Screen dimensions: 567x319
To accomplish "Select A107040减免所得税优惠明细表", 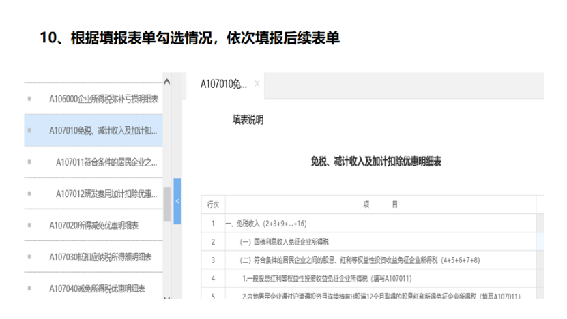I will 97,288.
